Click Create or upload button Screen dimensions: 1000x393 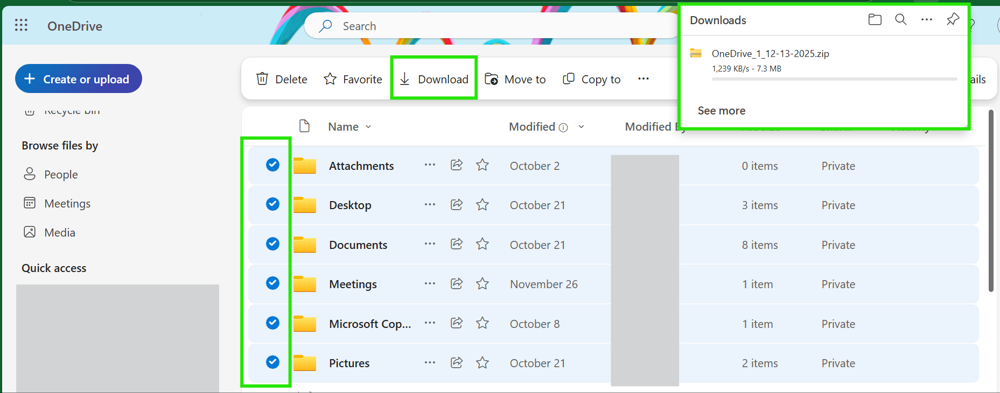click(x=79, y=78)
